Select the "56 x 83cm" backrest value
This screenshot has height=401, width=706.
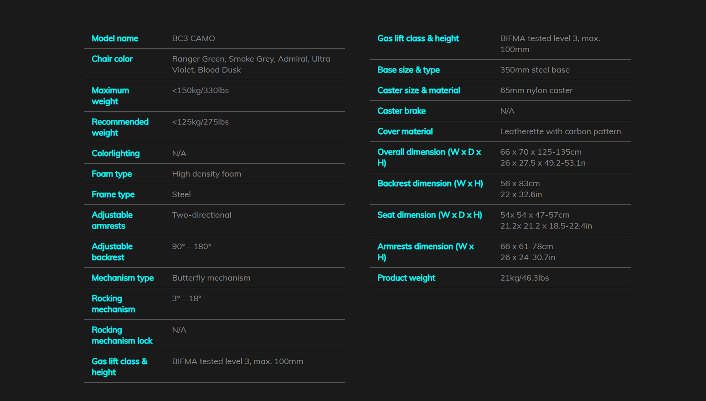(520, 183)
